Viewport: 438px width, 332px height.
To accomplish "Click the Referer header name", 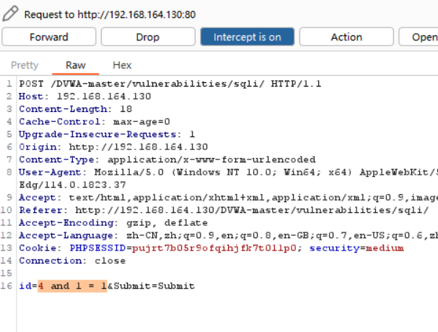I will click(40, 210).
